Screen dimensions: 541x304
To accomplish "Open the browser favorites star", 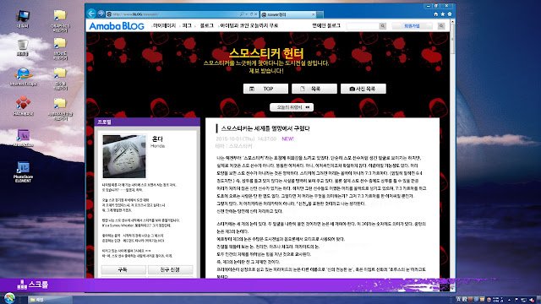I will coord(443,14).
